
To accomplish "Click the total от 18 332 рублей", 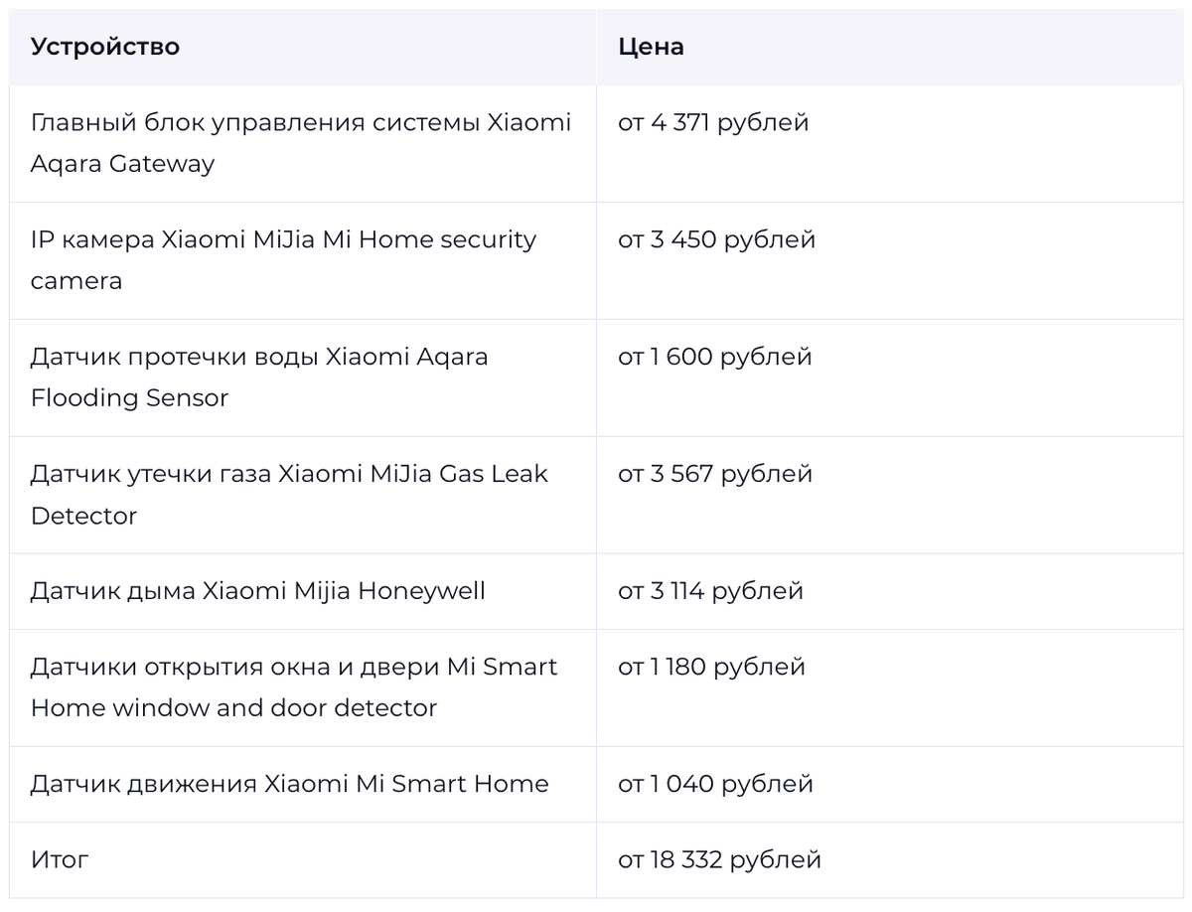I will coord(719,859).
